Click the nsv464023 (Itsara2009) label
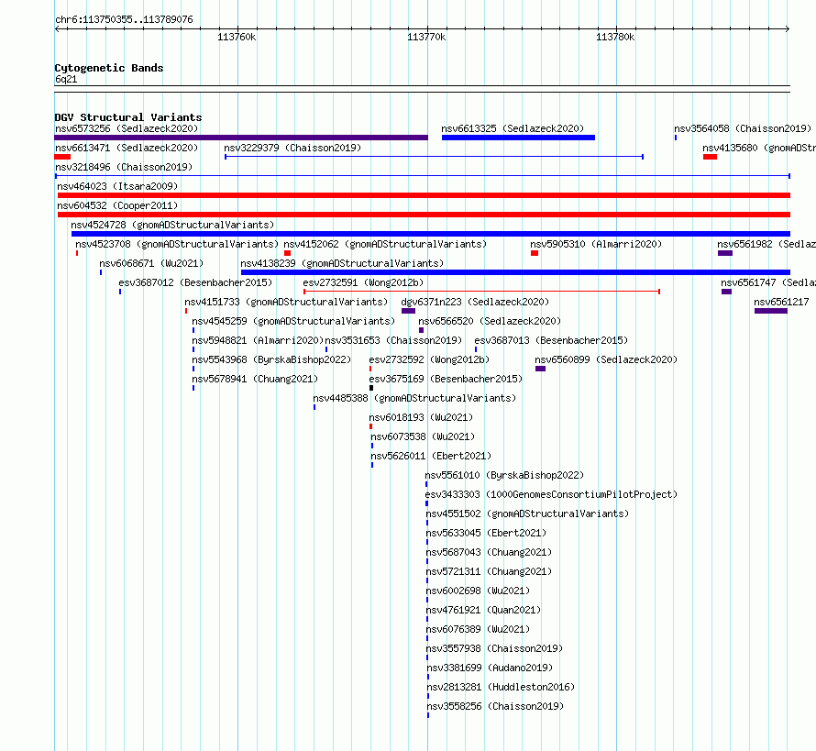Image resolution: width=816 pixels, height=751 pixels. coord(117,186)
